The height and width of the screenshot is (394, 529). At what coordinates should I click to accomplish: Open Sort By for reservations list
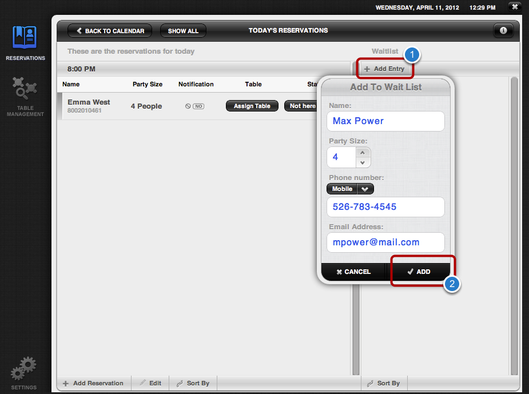[193, 383]
